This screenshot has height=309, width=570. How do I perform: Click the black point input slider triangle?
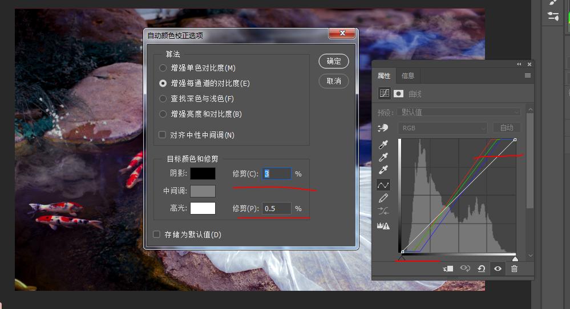(401, 258)
